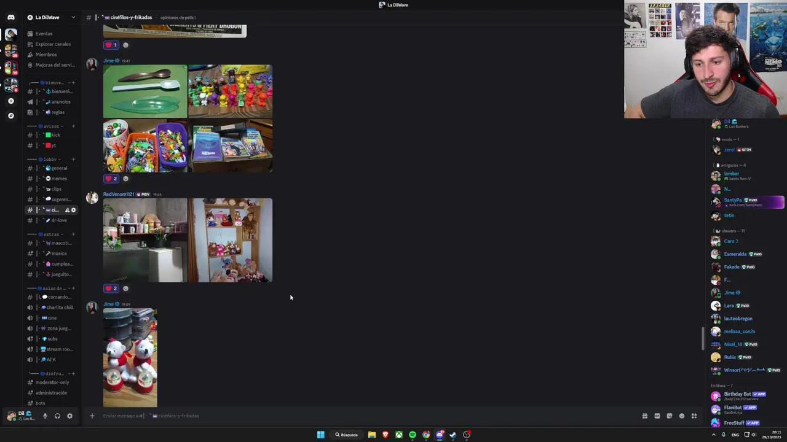The width and height of the screenshot is (787, 442).
Task: Open apps launcher in message bar
Action: point(694,416)
